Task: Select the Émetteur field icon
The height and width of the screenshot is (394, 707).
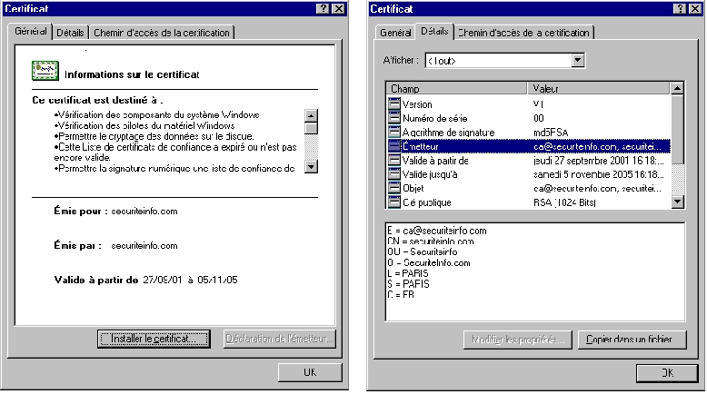Action: click(393, 145)
